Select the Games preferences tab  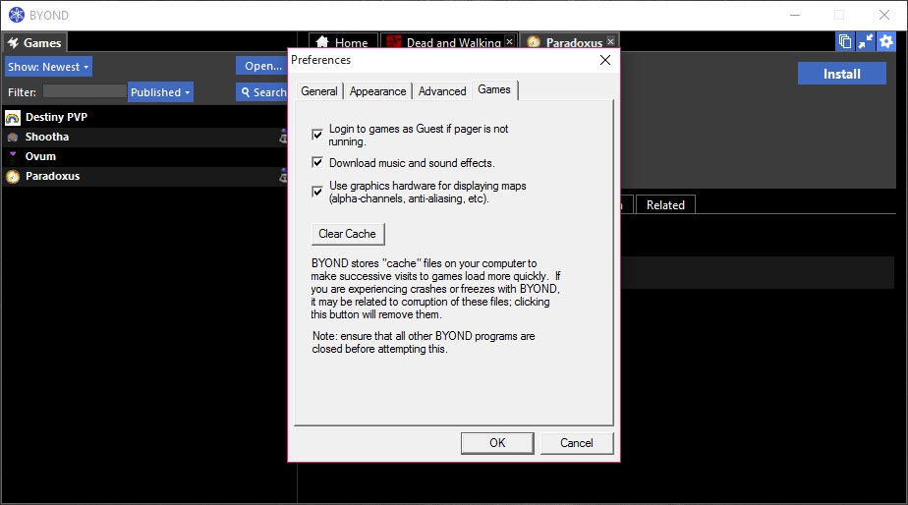point(494,89)
